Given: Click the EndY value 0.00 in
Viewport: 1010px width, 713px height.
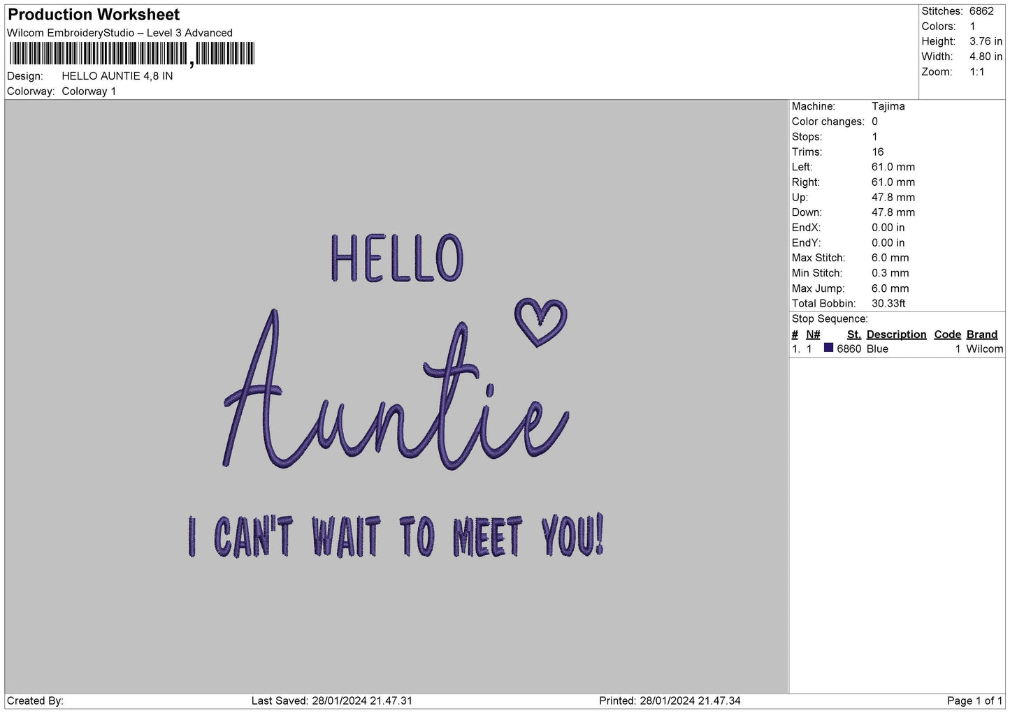Looking at the screenshot, I should point(888,243).
